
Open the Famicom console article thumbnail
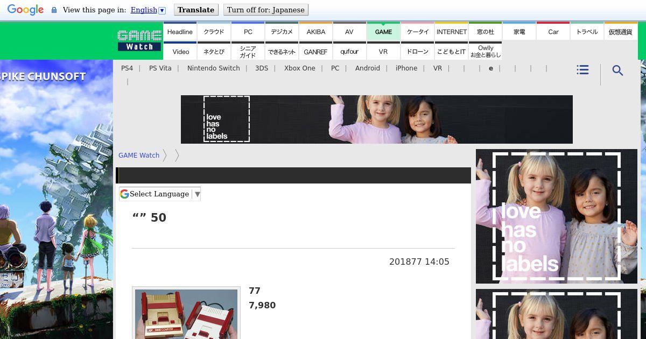[x=186, y=313]
